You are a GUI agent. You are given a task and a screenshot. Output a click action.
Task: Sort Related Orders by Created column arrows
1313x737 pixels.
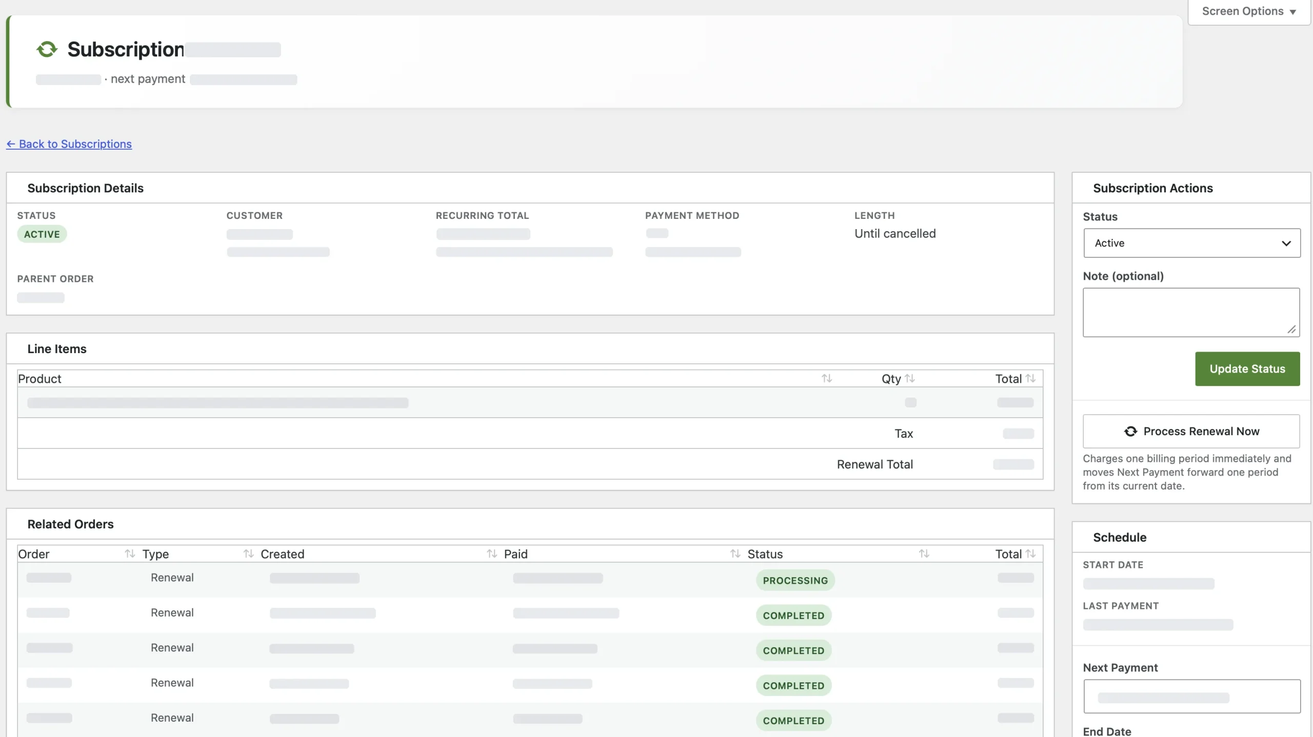click(492, 554)
